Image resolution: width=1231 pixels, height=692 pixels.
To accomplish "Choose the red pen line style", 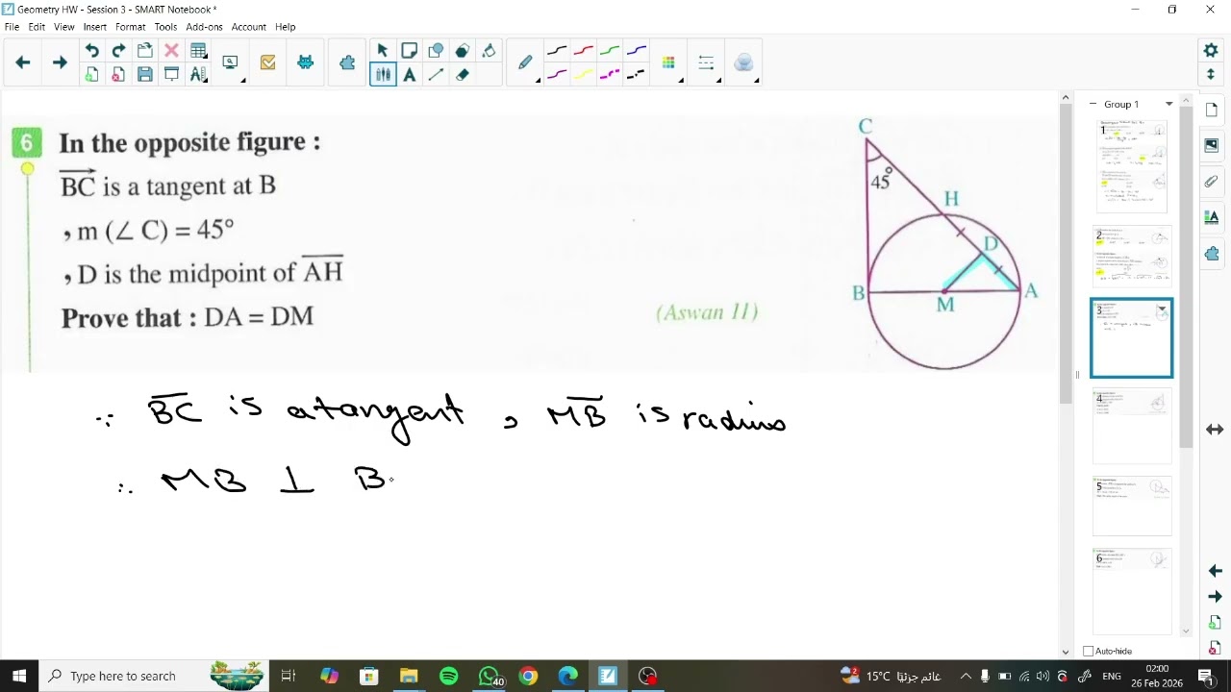I will (584, 51).
